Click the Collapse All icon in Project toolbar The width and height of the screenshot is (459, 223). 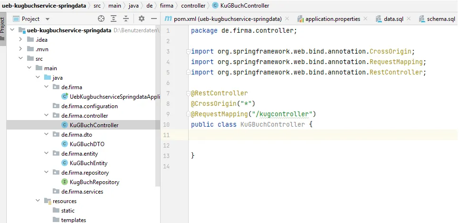click(x=126, y=19)
